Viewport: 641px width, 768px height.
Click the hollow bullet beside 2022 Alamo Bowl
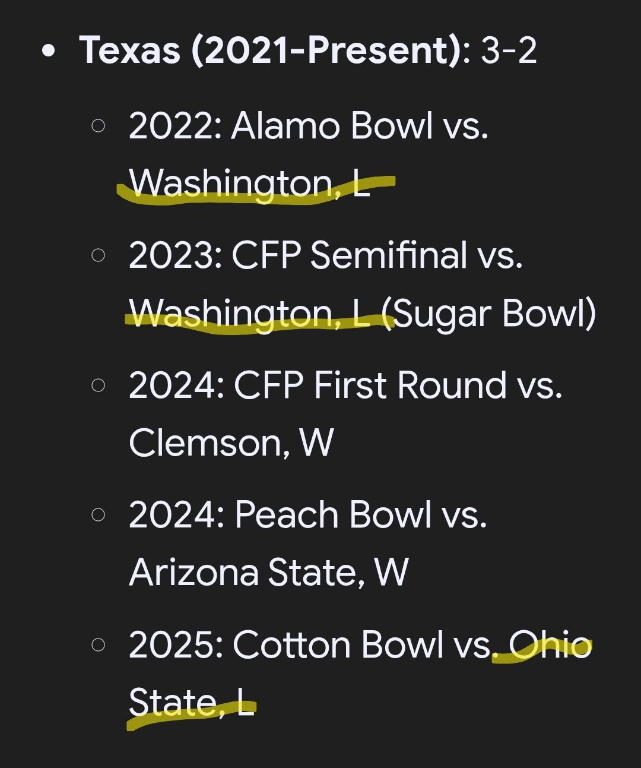[99, 126]
